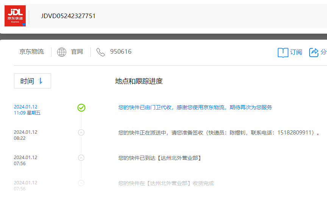The width and height of the screenshot is (327, 201).
Task: Click the 京东物流 carrier name
Action: pos(32,52)
